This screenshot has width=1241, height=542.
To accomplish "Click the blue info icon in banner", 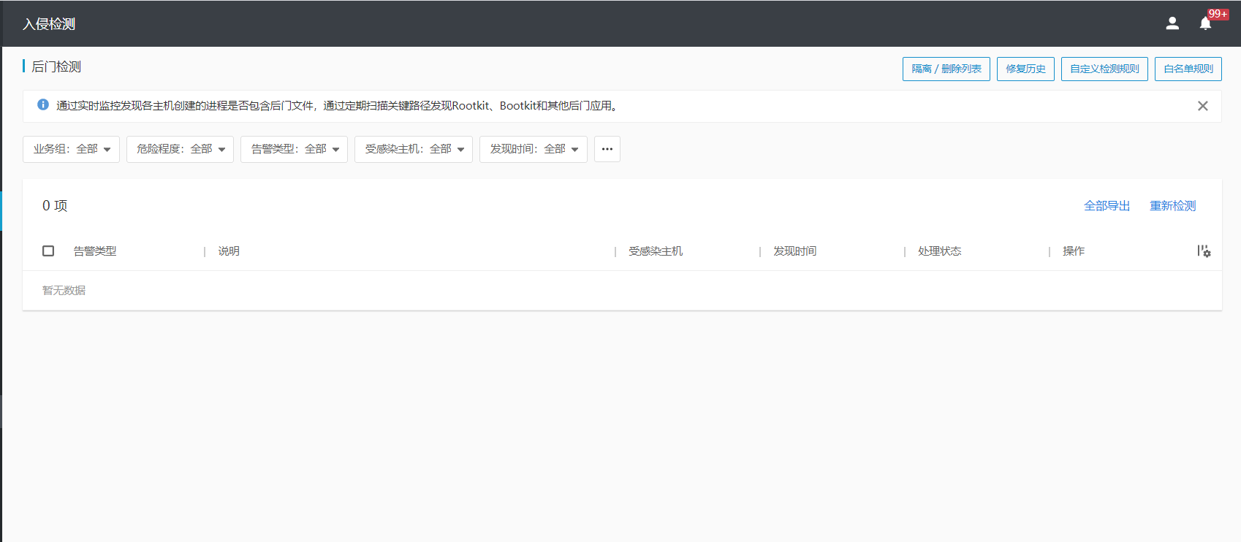I will click(x=43, y=105).
